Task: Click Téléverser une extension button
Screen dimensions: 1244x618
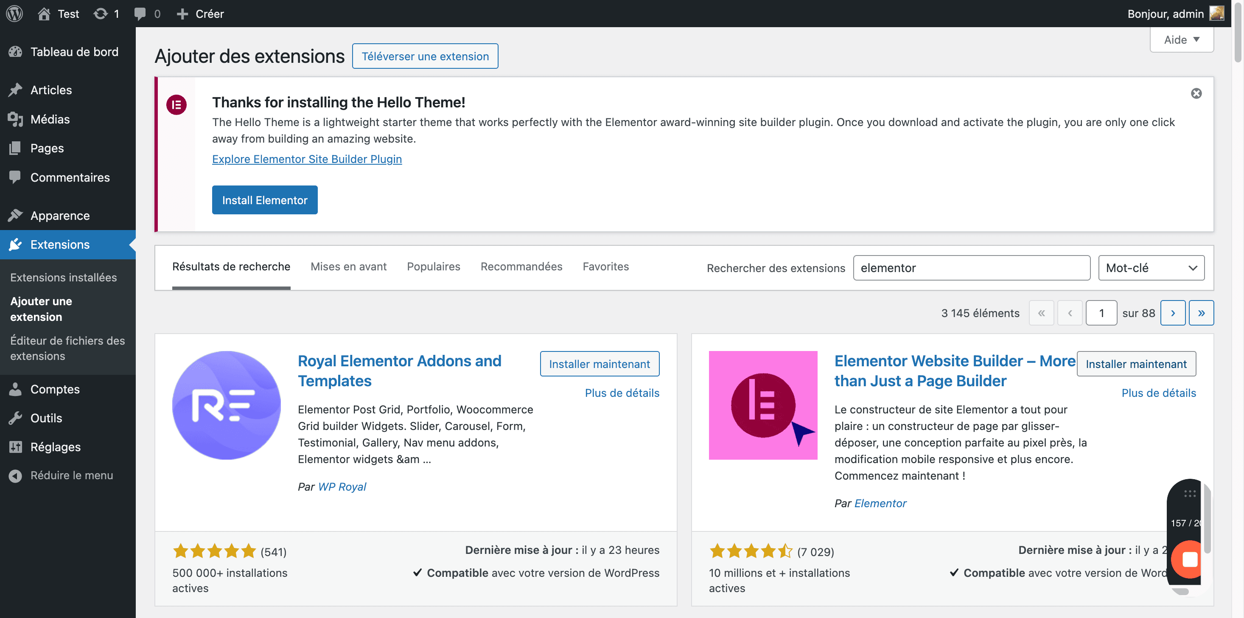Action: coord(425,56)
